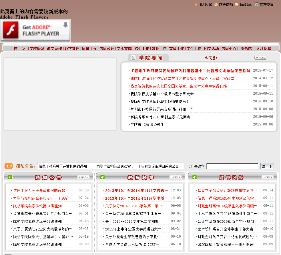Open 党建工作 menu item
281x255 pixels.
pos(177,48)
